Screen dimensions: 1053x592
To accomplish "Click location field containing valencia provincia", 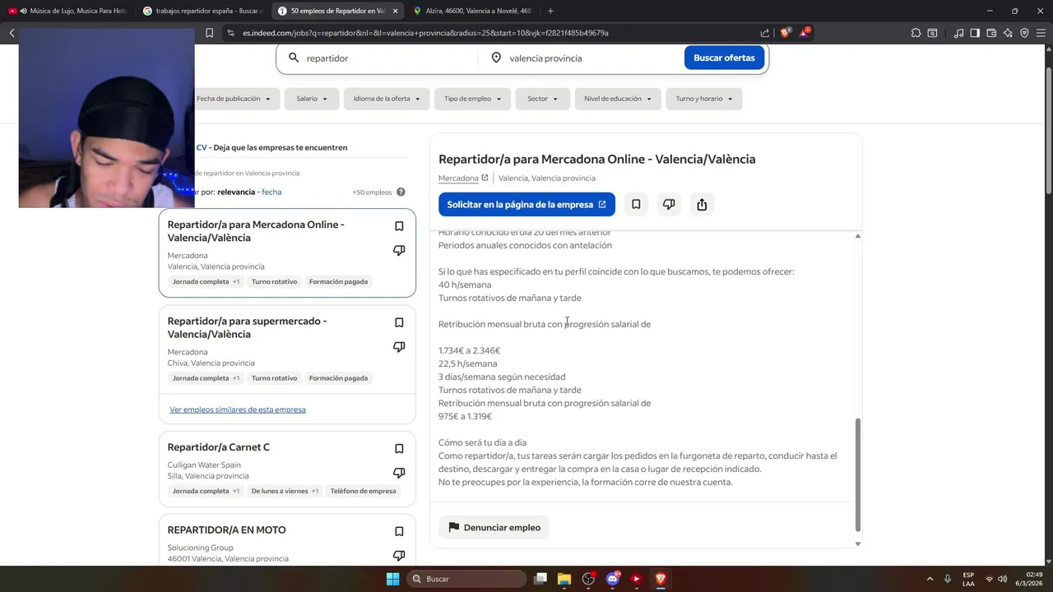I will tap(580, 58).
